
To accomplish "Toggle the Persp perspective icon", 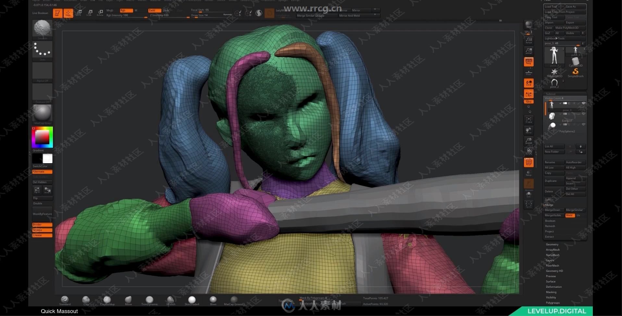I will (x=529, y=61).
